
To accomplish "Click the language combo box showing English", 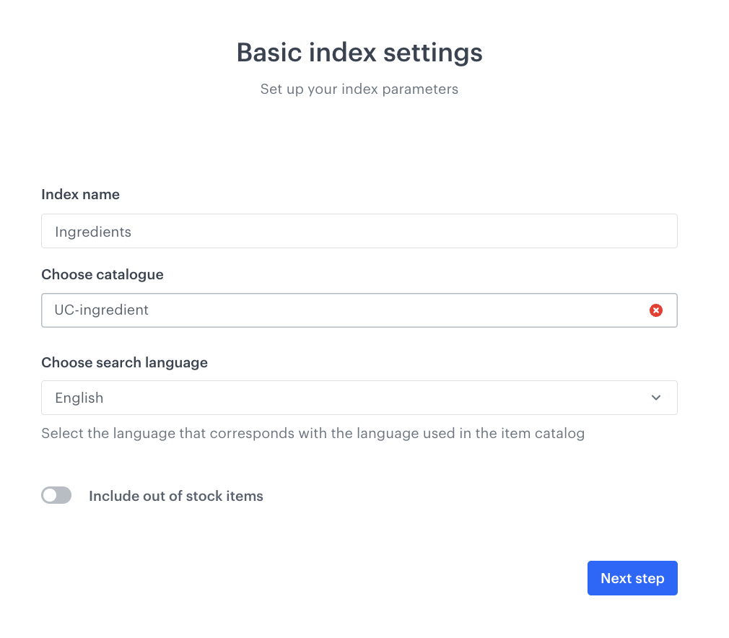I will pyautogui.click(x=359, y=398).
